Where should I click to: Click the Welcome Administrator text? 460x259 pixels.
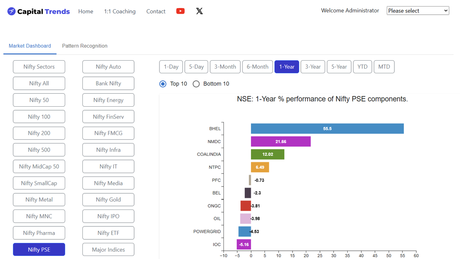click(350, 11)
